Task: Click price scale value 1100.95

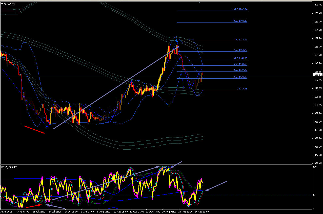Action: (317, 105)
